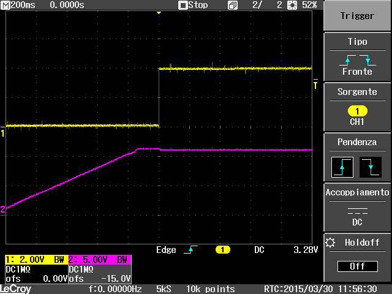Click the channel 1 ground marker
Screen dimensions: 392x294
coord(2,132)
